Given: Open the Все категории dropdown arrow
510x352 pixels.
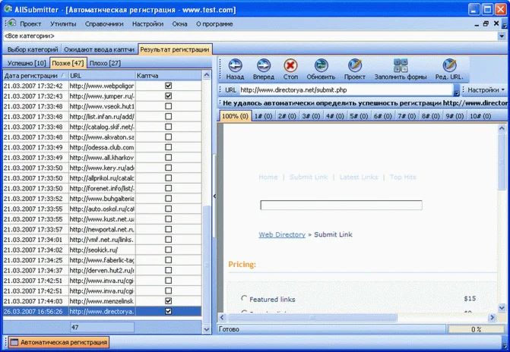Looking at the screenshot, I should 501,36.
